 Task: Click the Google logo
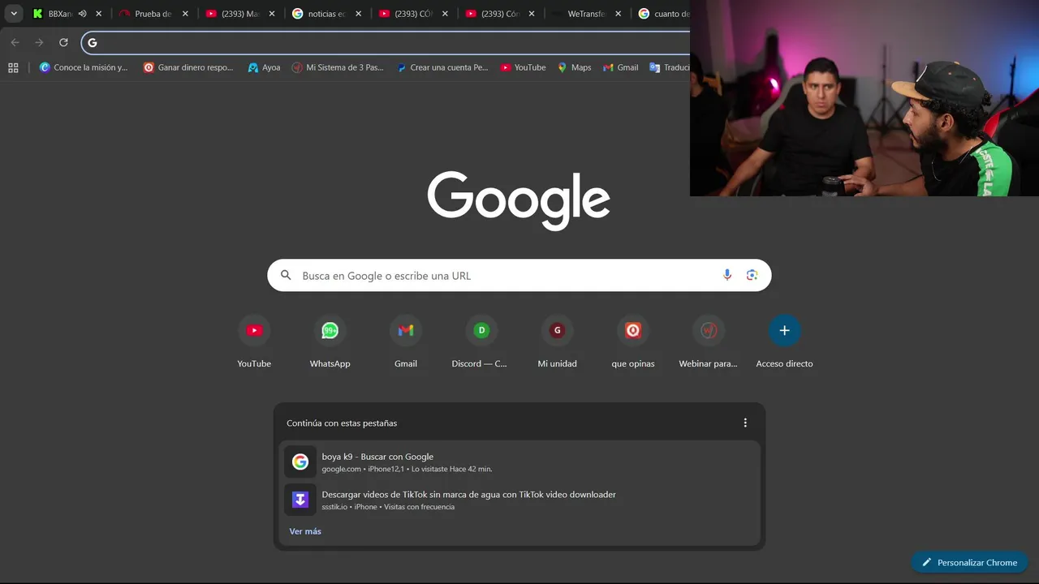pos(519,201)
